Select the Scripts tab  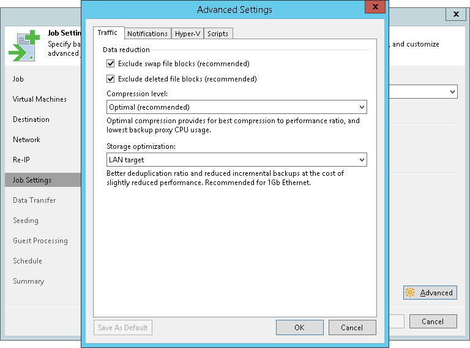pos(218,34)
